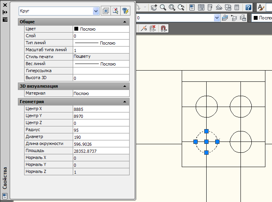Click the Цвет black Послою swatch value
Viewport: 272px width, 202px height.
coord(101,29)
